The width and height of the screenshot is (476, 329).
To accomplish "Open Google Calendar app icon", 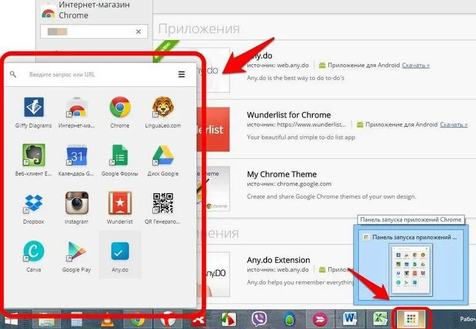I will 77,155.
